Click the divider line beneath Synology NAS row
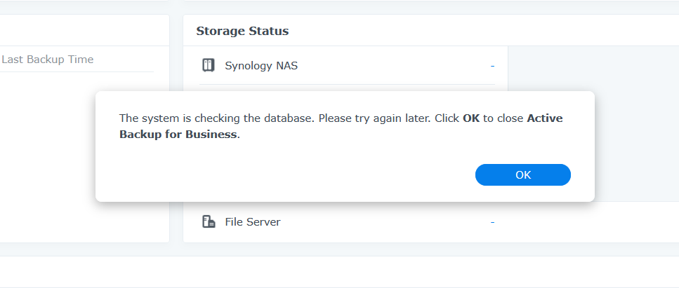Image resolution: width=679 pixels, height=288 pixels. pyautogui.click(x=347, y=85)
